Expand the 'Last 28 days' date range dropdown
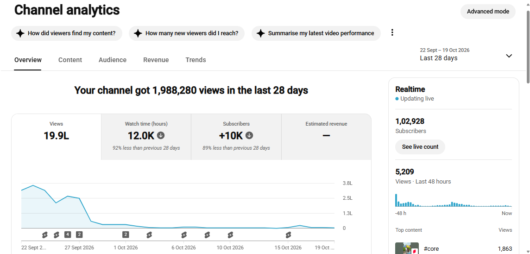 click(466, 54)
